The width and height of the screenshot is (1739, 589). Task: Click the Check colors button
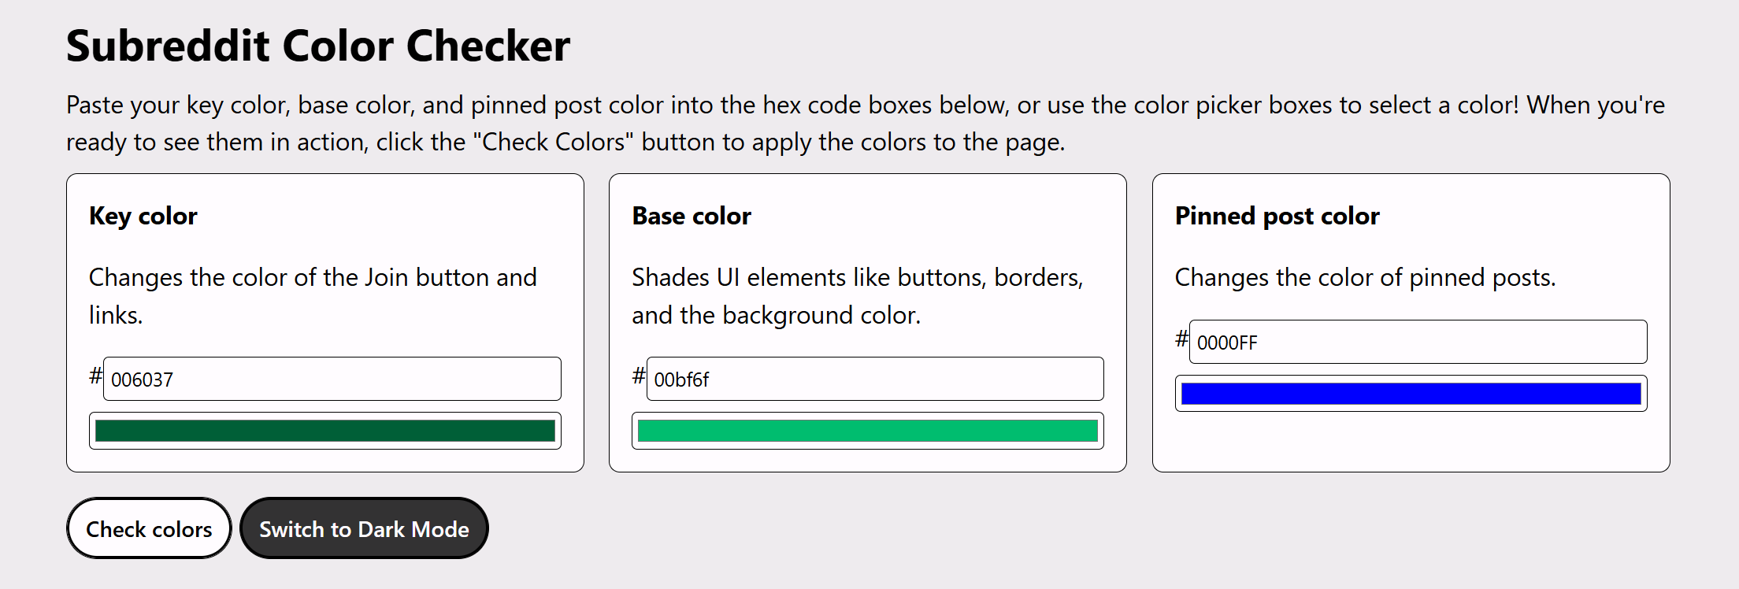pos(149,528)
